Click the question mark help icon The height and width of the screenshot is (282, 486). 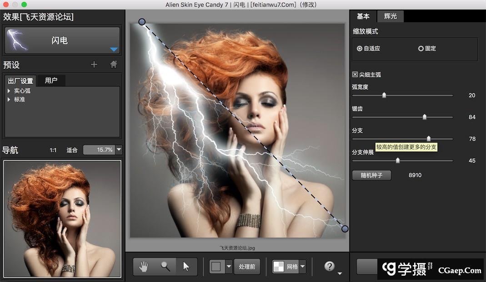pyautogui.click(x=329, y=266)
